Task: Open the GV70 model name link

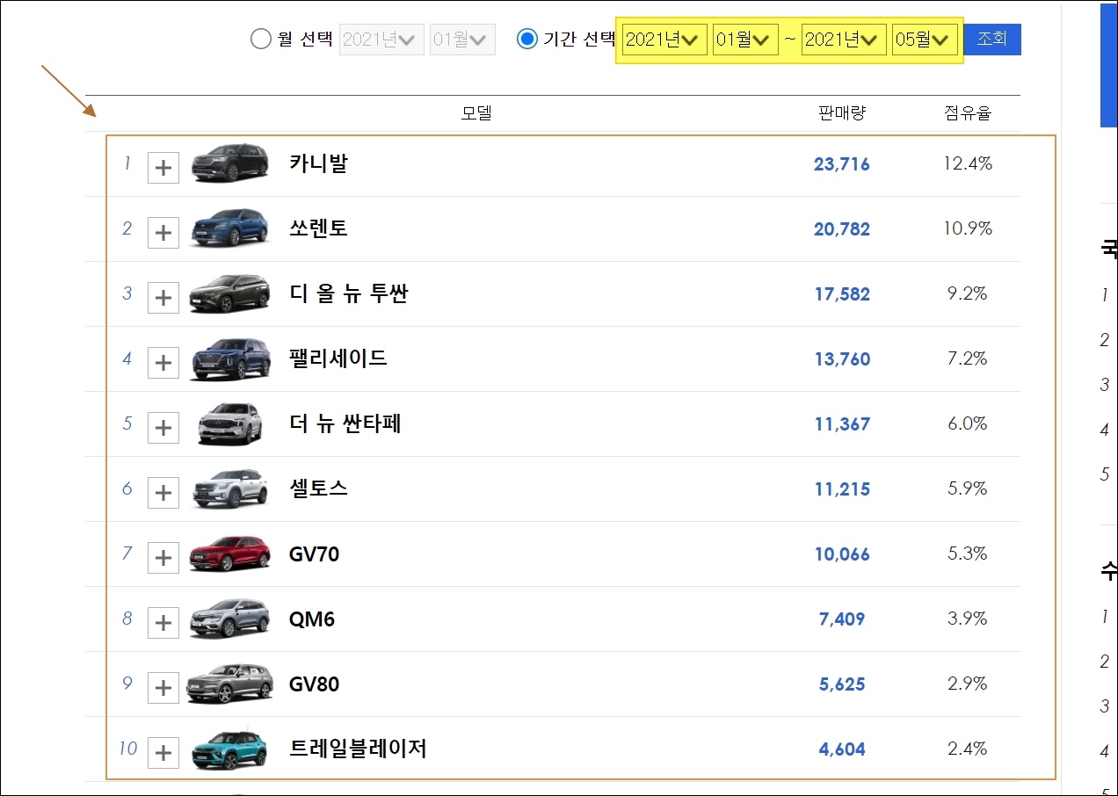Action: click(x=314, y=554)
